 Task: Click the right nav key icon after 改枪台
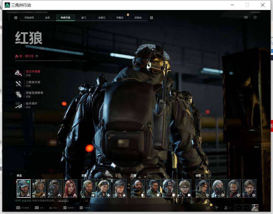click(151, 18)
